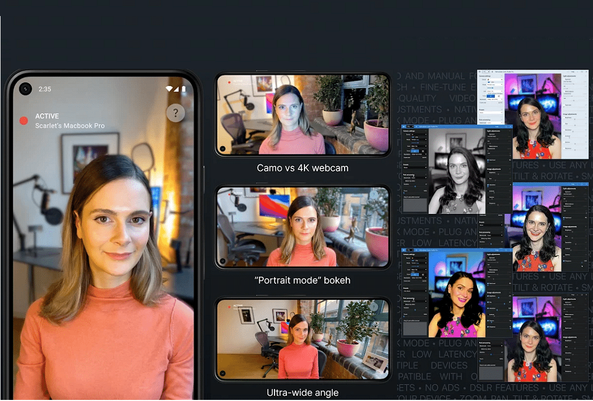Viewport: 593px width, 401px height.
Task: Open the Camo vs 4K webcam preview image
Action: click(x=302, y=115)
